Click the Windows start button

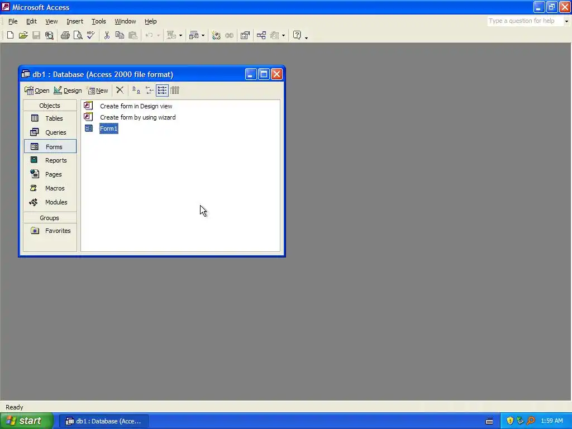(26, 421)
